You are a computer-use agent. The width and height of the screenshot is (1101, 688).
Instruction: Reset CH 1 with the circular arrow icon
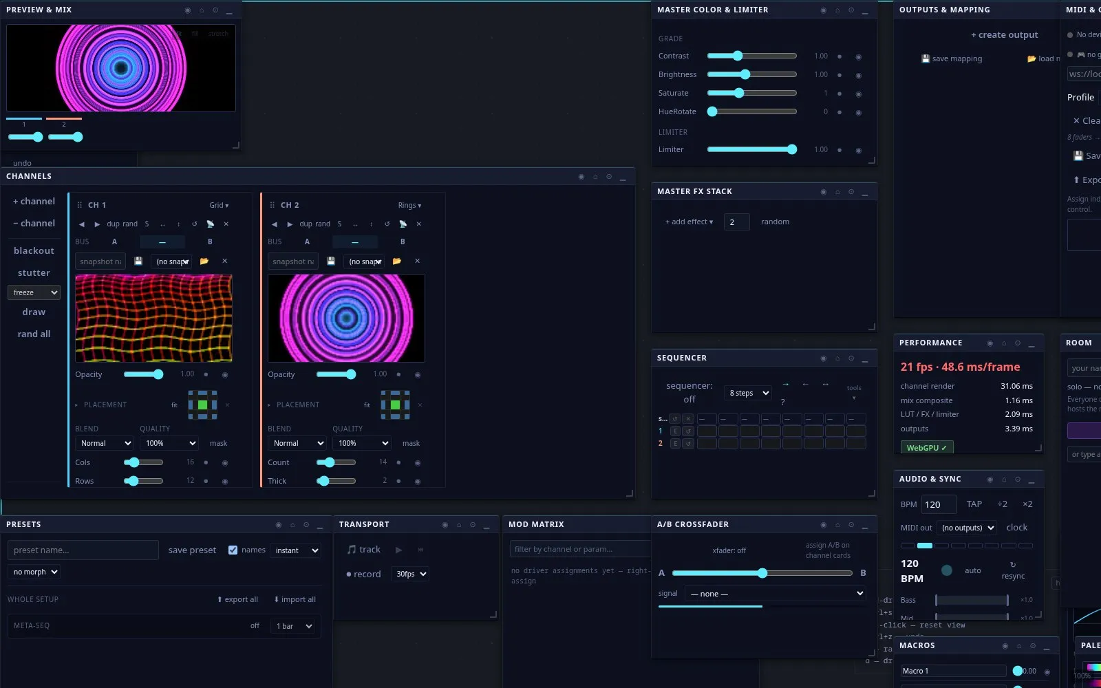[195, 224]
